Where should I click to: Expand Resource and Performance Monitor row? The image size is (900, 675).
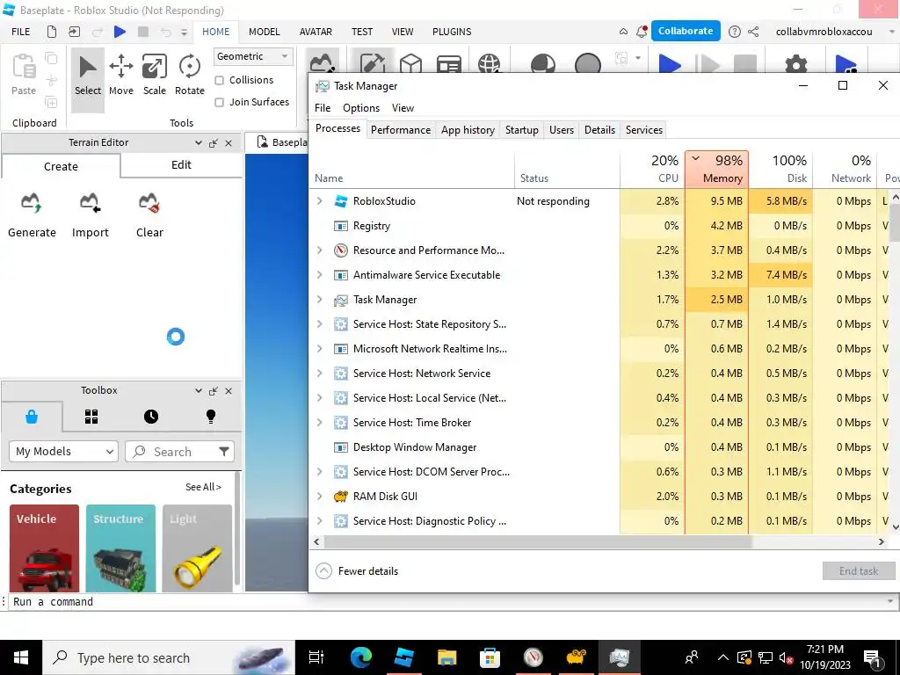320,250
